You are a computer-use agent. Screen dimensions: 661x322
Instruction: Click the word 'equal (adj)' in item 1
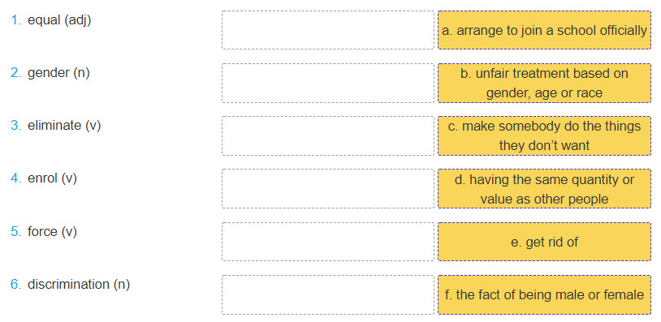pyautogui.click(x=59, y=20)
